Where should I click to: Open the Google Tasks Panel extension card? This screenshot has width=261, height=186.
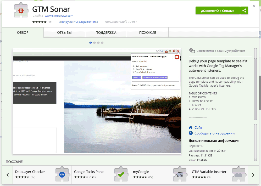101,175
